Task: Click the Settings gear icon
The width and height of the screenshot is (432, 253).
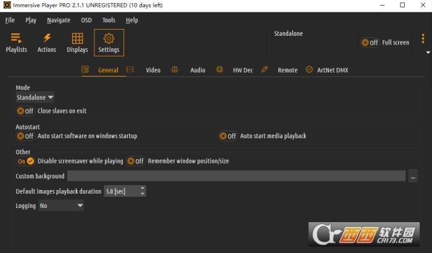Action: 109,38
